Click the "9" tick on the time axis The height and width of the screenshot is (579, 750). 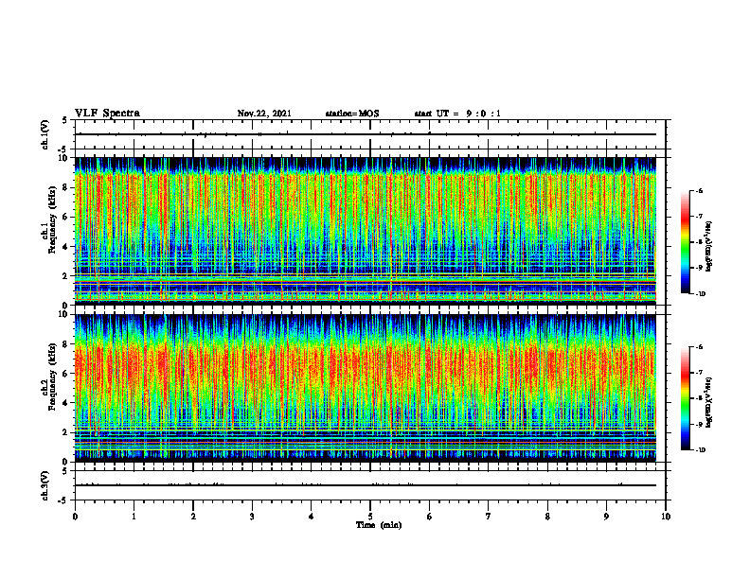click(606, 517)
